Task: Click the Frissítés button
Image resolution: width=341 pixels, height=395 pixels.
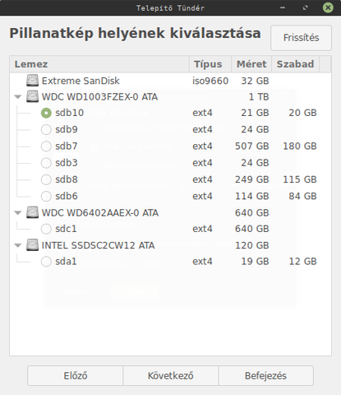Action: tap(301, 38)
